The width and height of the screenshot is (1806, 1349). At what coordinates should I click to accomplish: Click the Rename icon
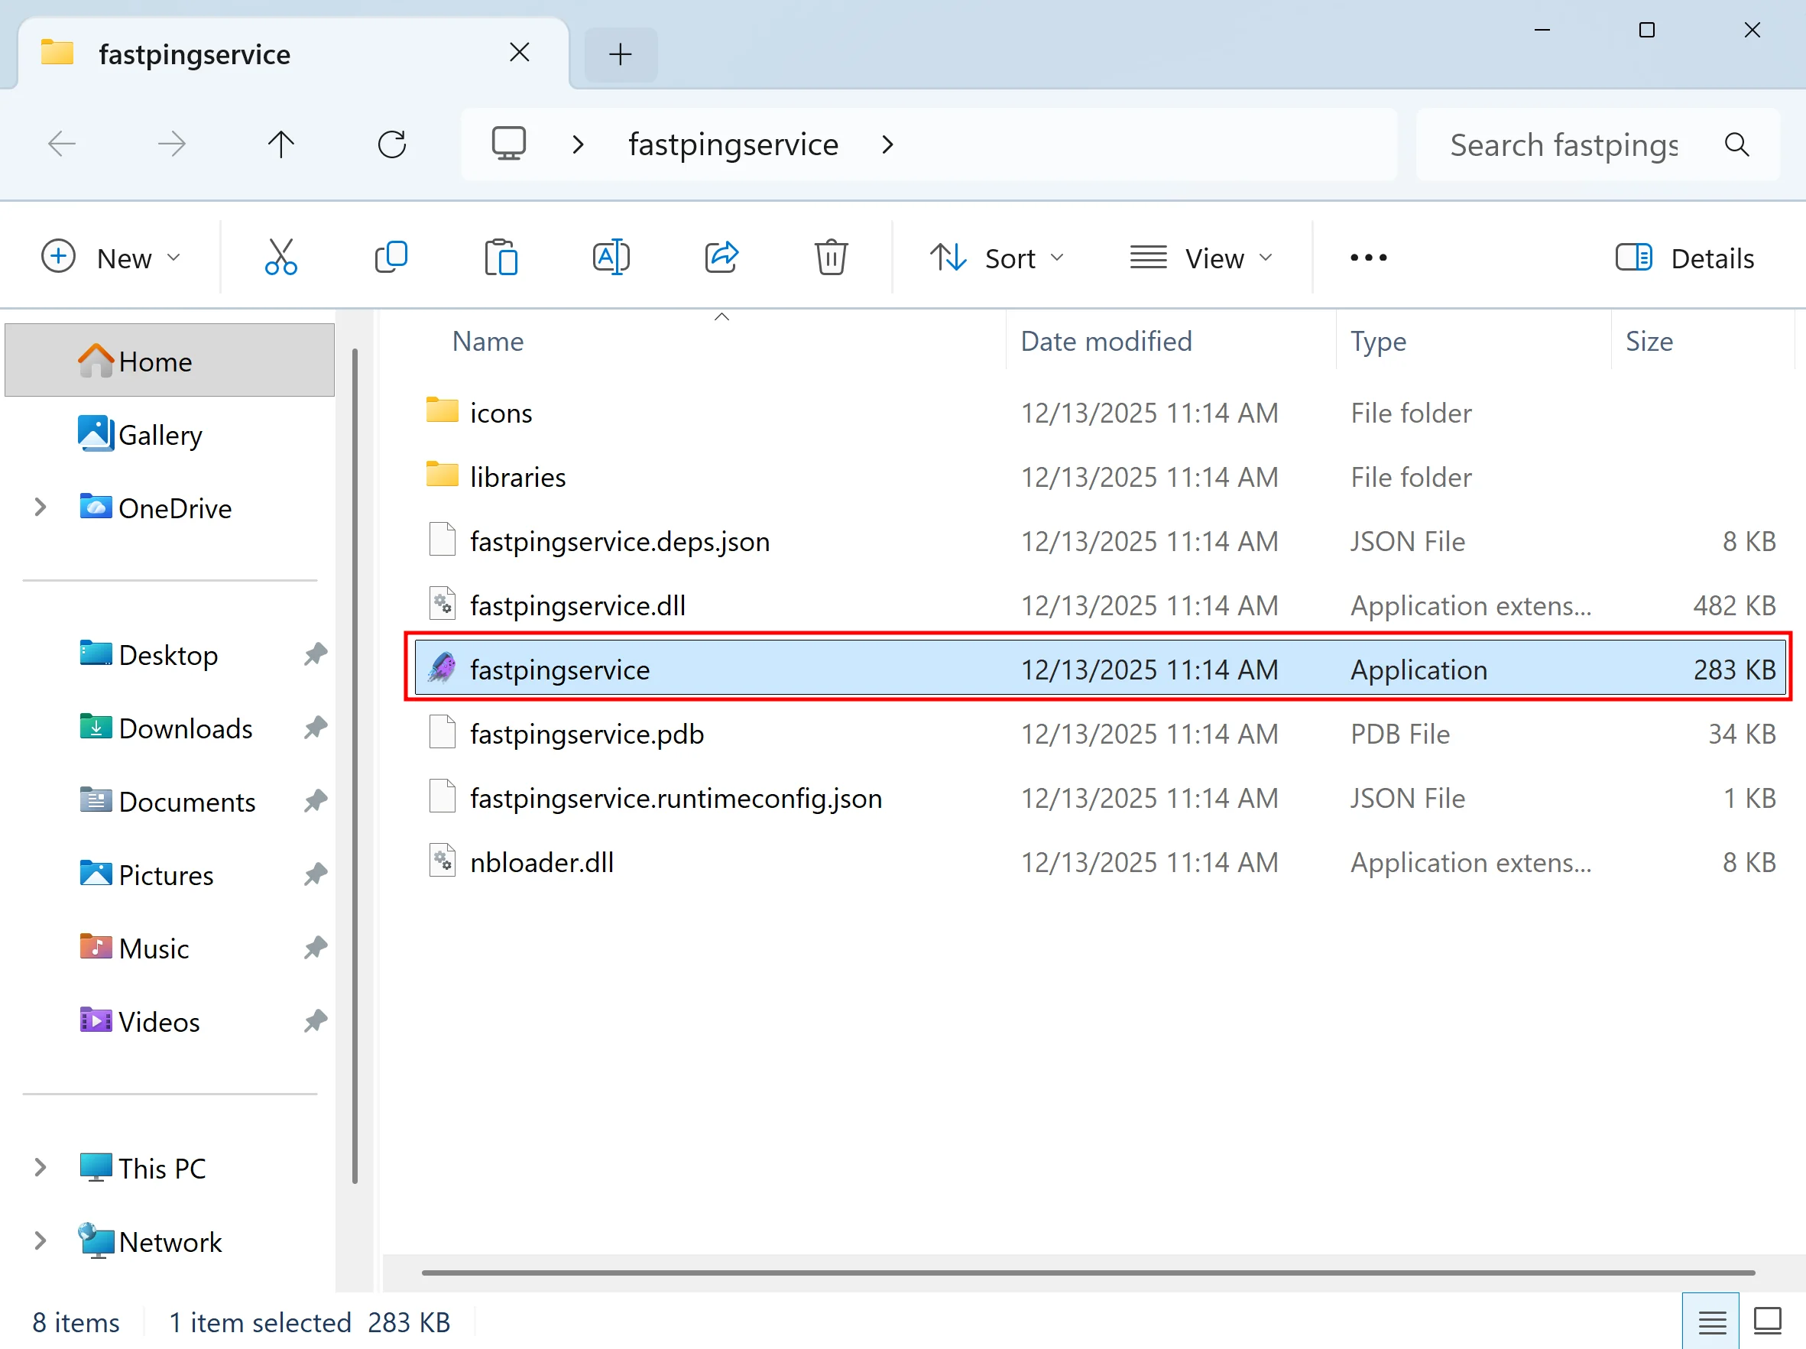point(611,258)
